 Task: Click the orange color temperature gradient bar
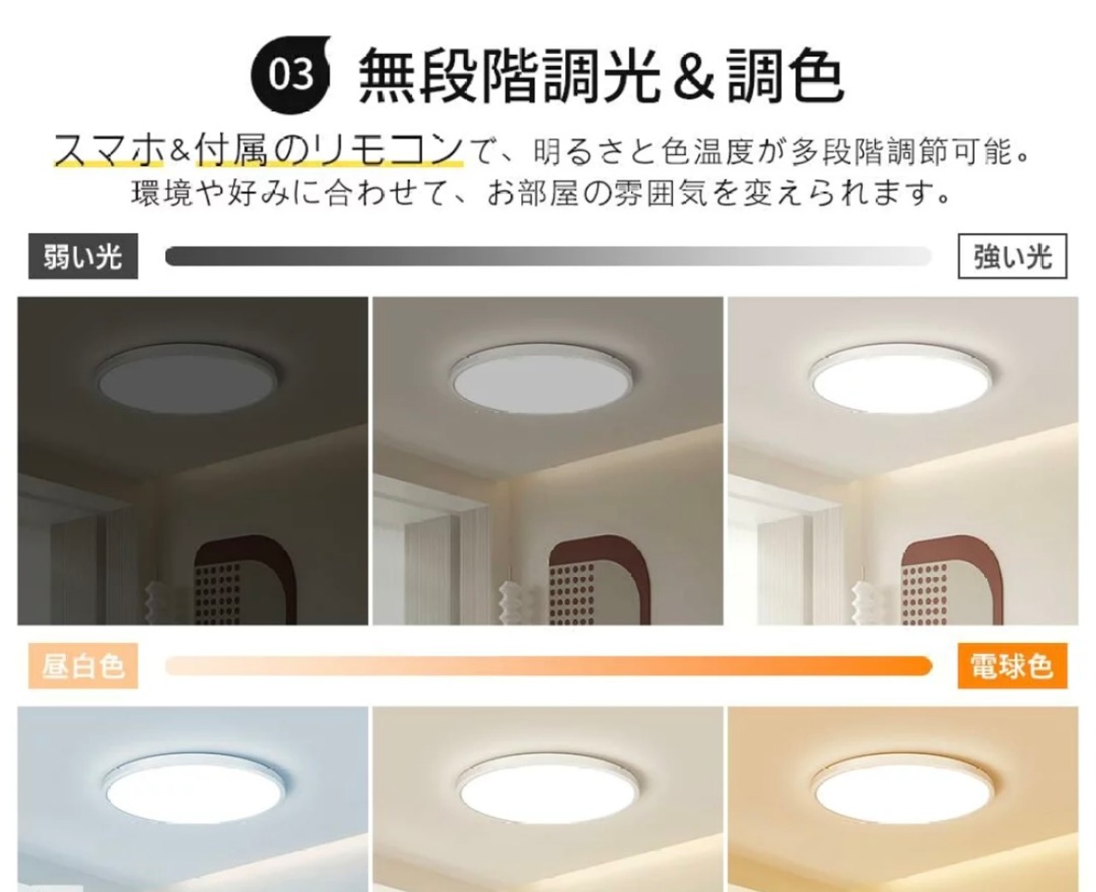pos(548,665)
